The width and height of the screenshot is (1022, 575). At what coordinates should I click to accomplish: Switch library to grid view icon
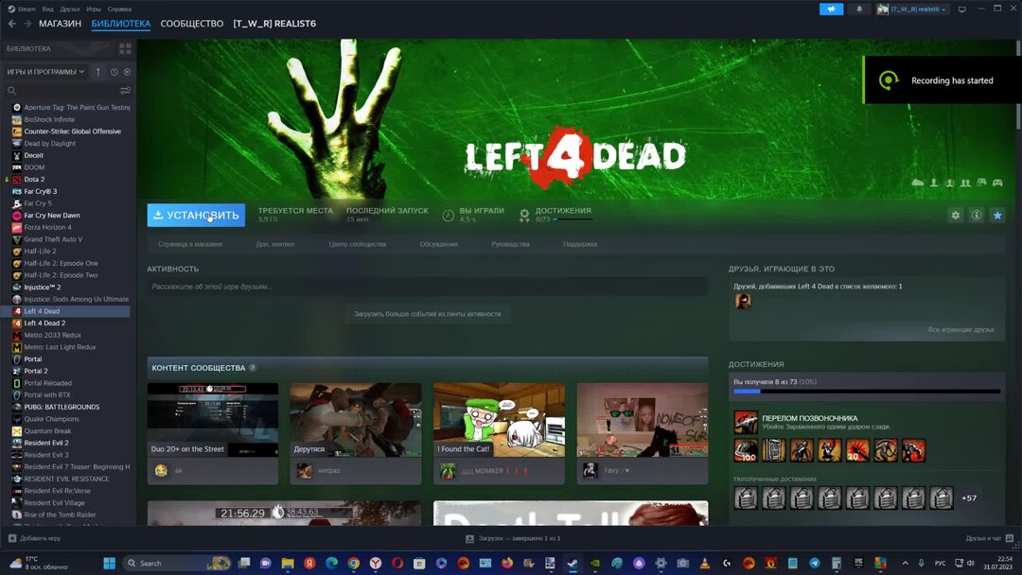pyautogui.click(x=125, y=49)
